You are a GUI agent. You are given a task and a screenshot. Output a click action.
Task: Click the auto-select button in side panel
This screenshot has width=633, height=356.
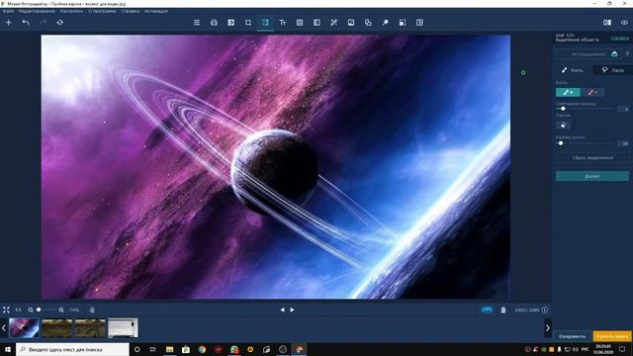tap(588, 54)
